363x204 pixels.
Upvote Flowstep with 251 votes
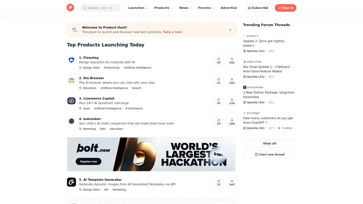232,60
